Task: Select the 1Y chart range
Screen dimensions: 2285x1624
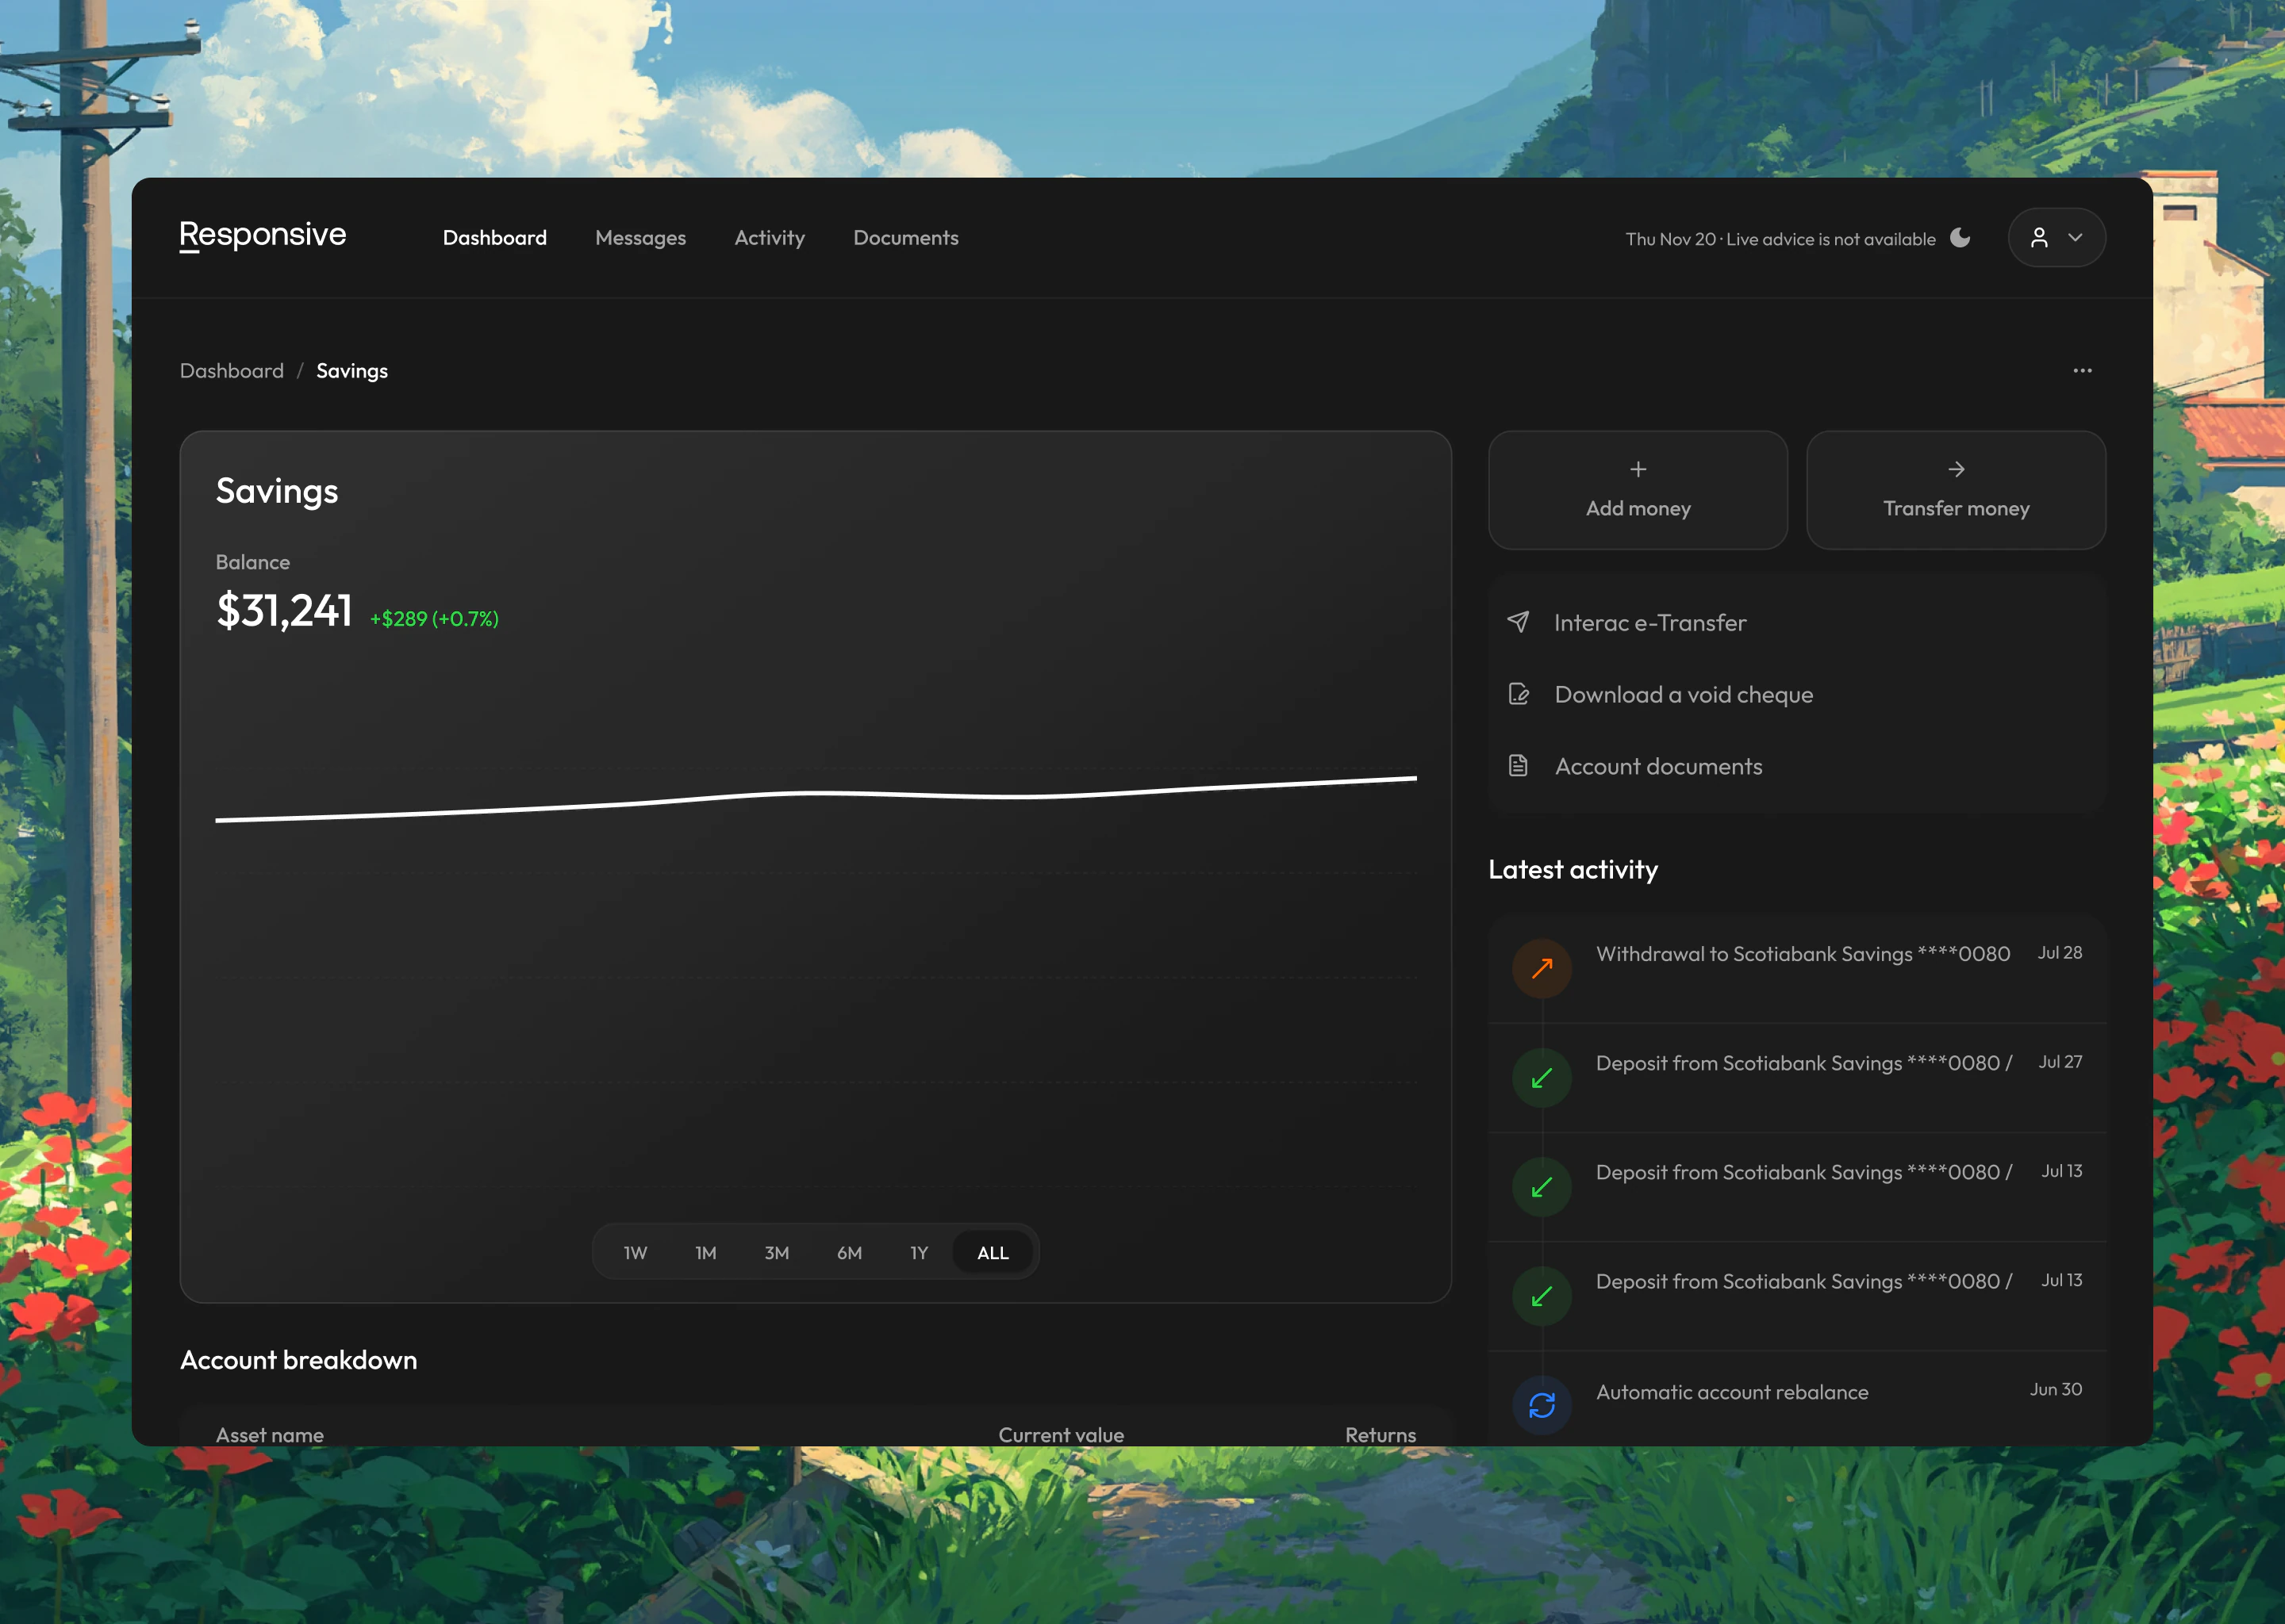Action: (x=919, y=1253)
